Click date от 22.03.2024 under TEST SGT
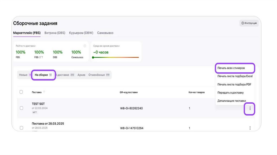The width and height of the screenshot is (277, 155). click(x=39, y=108)
